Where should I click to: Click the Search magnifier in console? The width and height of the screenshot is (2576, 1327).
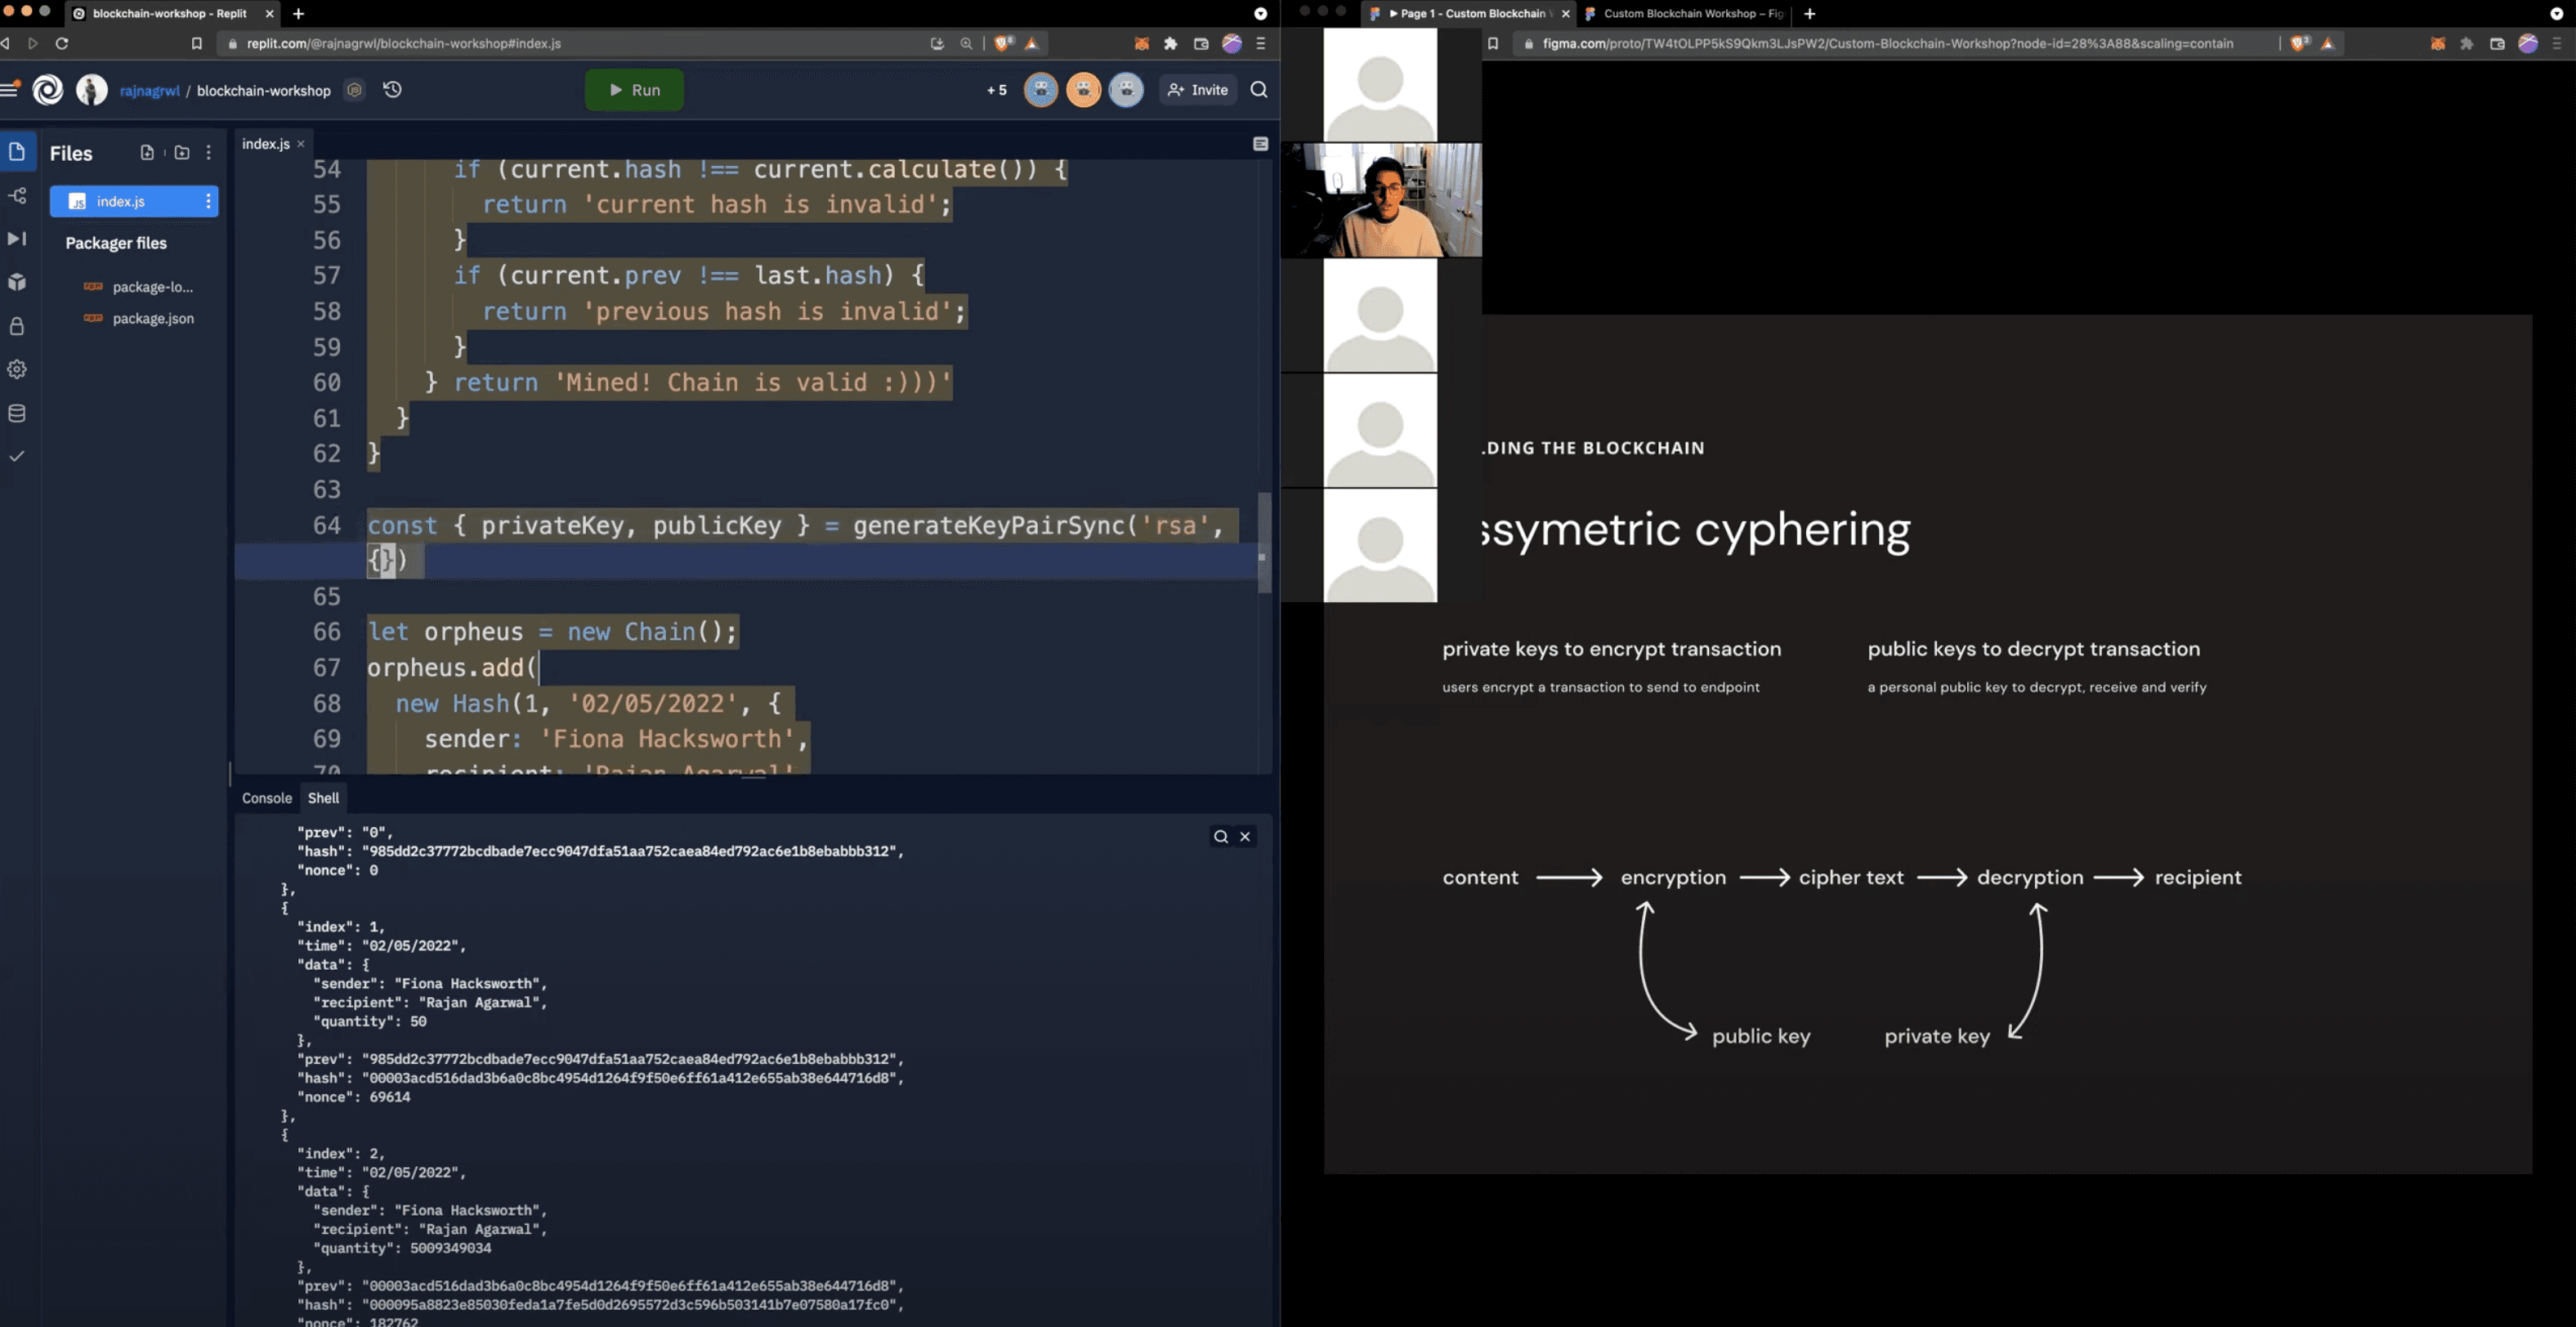(x=1220, y=836)
